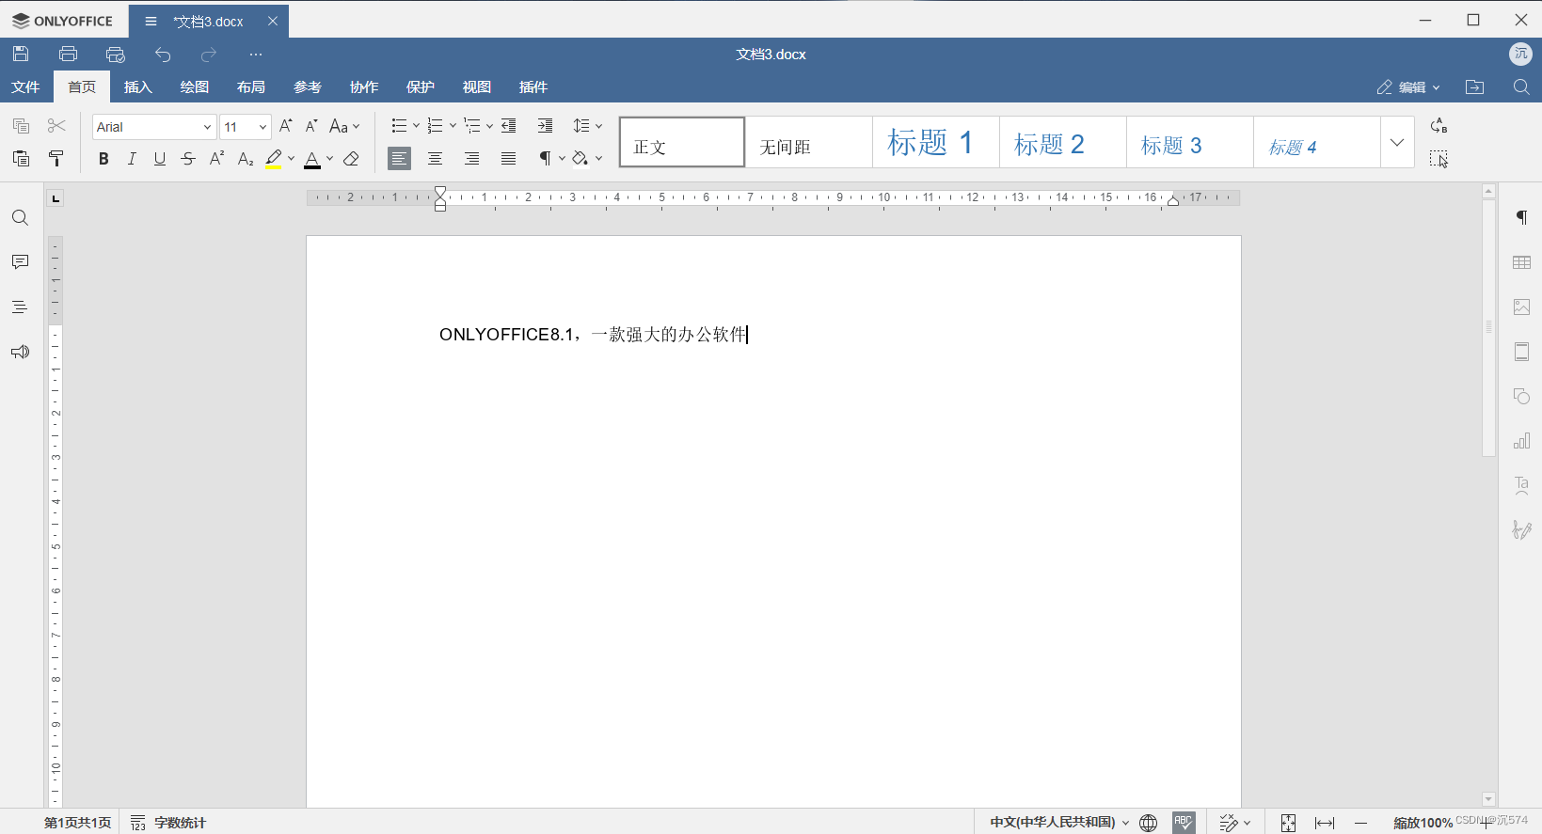Decrease paragraph indent
The width and height of the screenshot is (1542, 834).
[509, 125]
